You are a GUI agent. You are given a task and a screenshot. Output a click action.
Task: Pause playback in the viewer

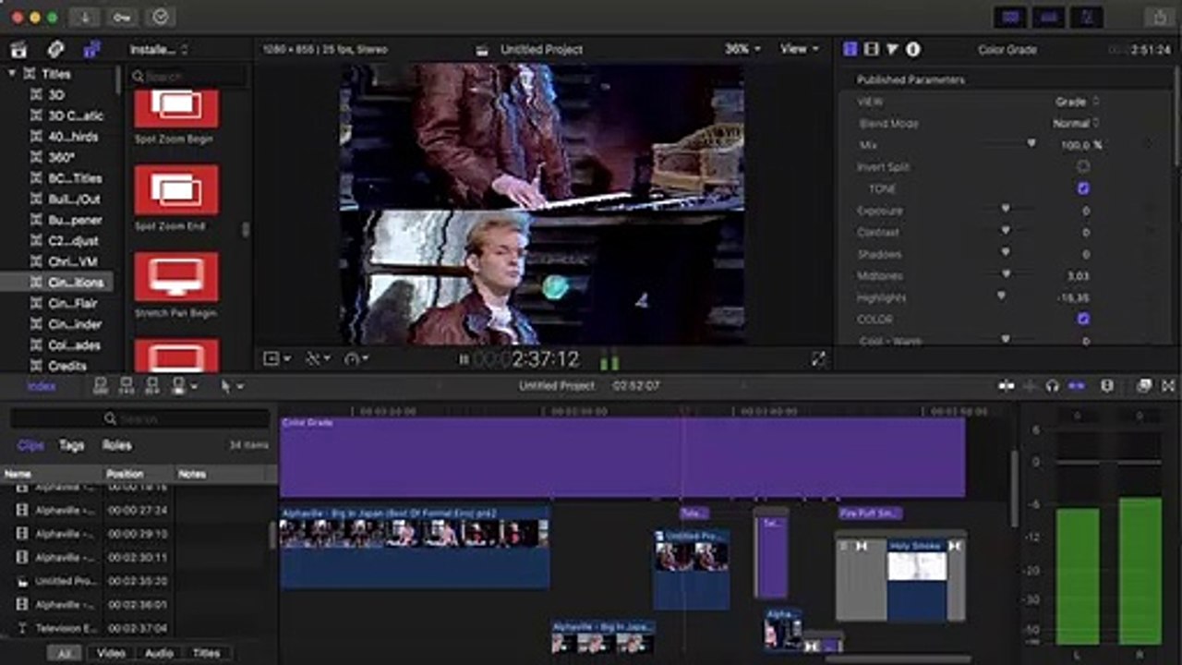pyautogui.click(x=464, y=360)
